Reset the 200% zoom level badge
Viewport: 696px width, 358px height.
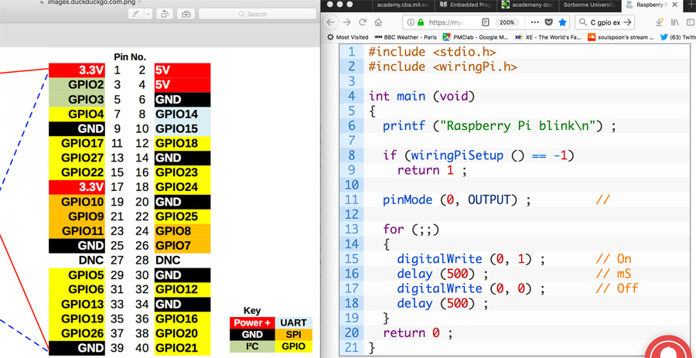(507, 22)
